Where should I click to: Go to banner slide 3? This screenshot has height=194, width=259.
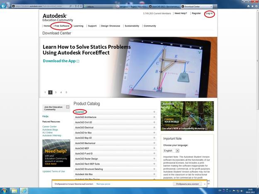click(x=56, y=92)
